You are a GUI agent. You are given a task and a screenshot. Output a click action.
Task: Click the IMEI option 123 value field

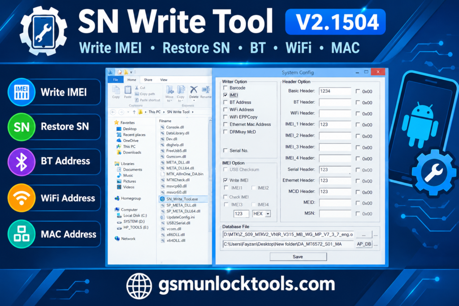(x=241, y=214)
